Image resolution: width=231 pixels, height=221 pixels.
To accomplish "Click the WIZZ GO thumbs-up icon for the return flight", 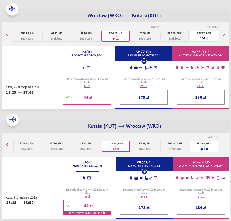I will click(144, 172).
